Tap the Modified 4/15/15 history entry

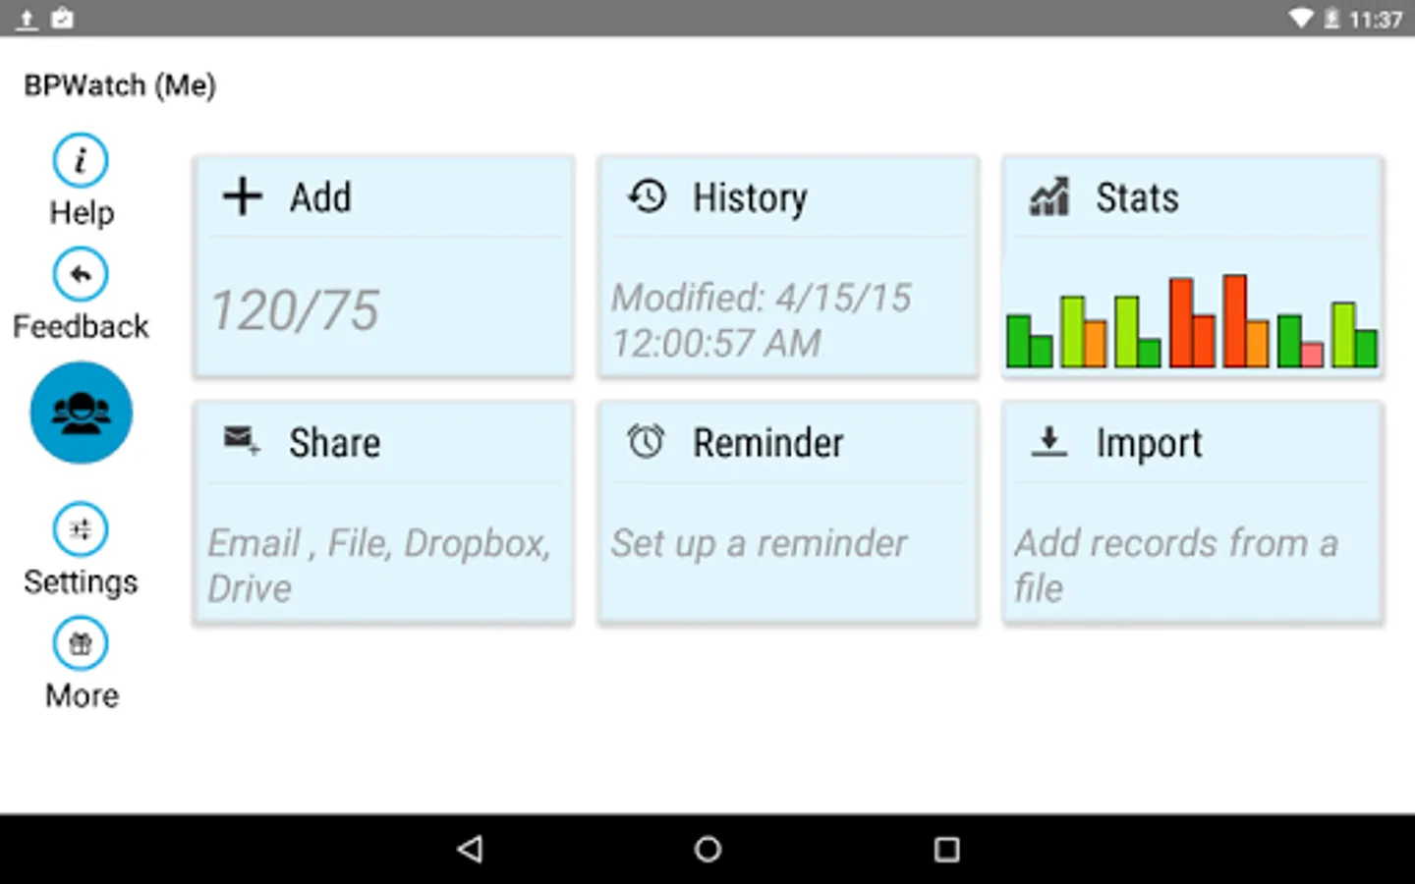click(762, 320)
